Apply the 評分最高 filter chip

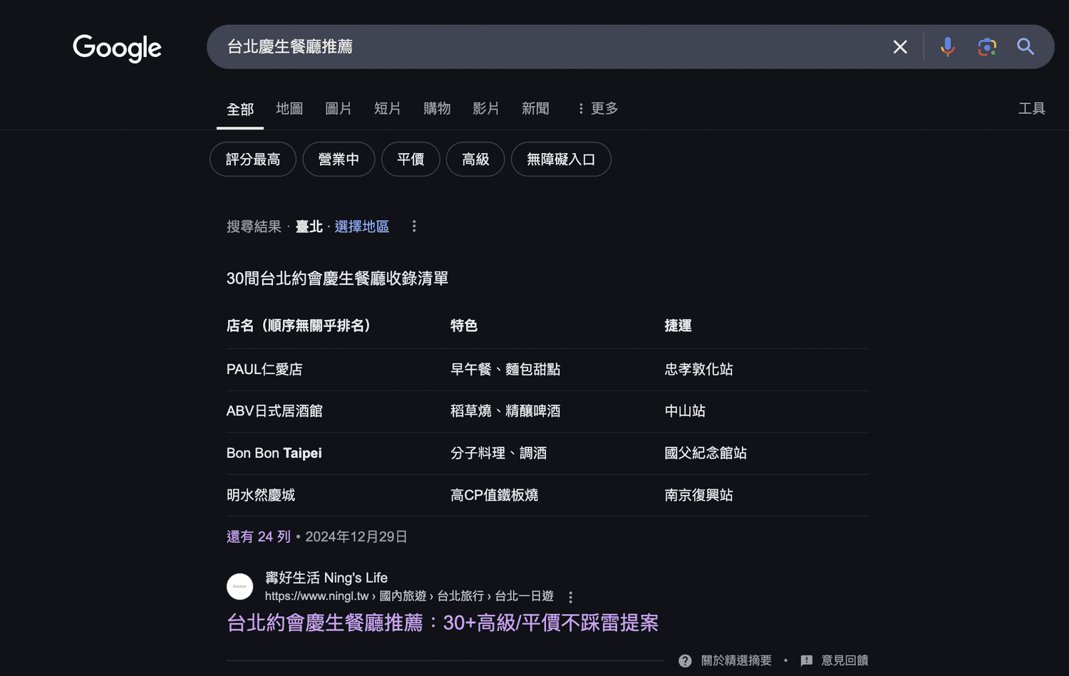(253, 160)
